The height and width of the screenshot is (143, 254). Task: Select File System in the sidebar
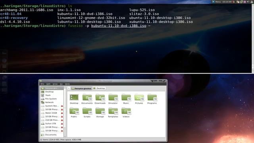[x=52, y=99]
